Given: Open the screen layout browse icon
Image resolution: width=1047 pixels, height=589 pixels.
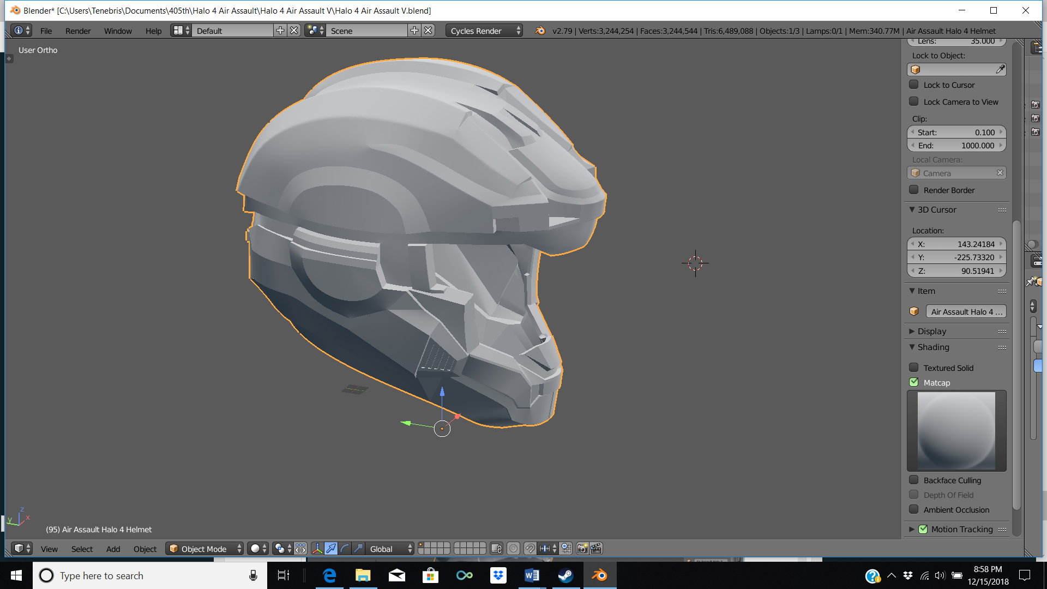Looking at the screenshot, I should pyautogui.click(x=181, y=31).
